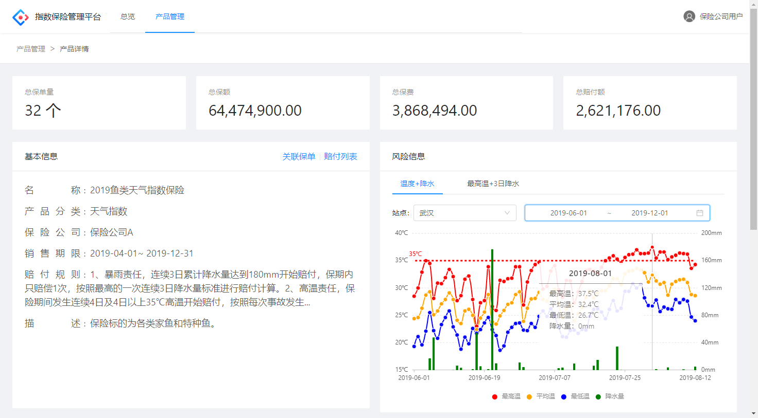Navigate via 产品管理 breadcrumb link
This screenshot has width=758, height=418.
click(x=30, y=48)
